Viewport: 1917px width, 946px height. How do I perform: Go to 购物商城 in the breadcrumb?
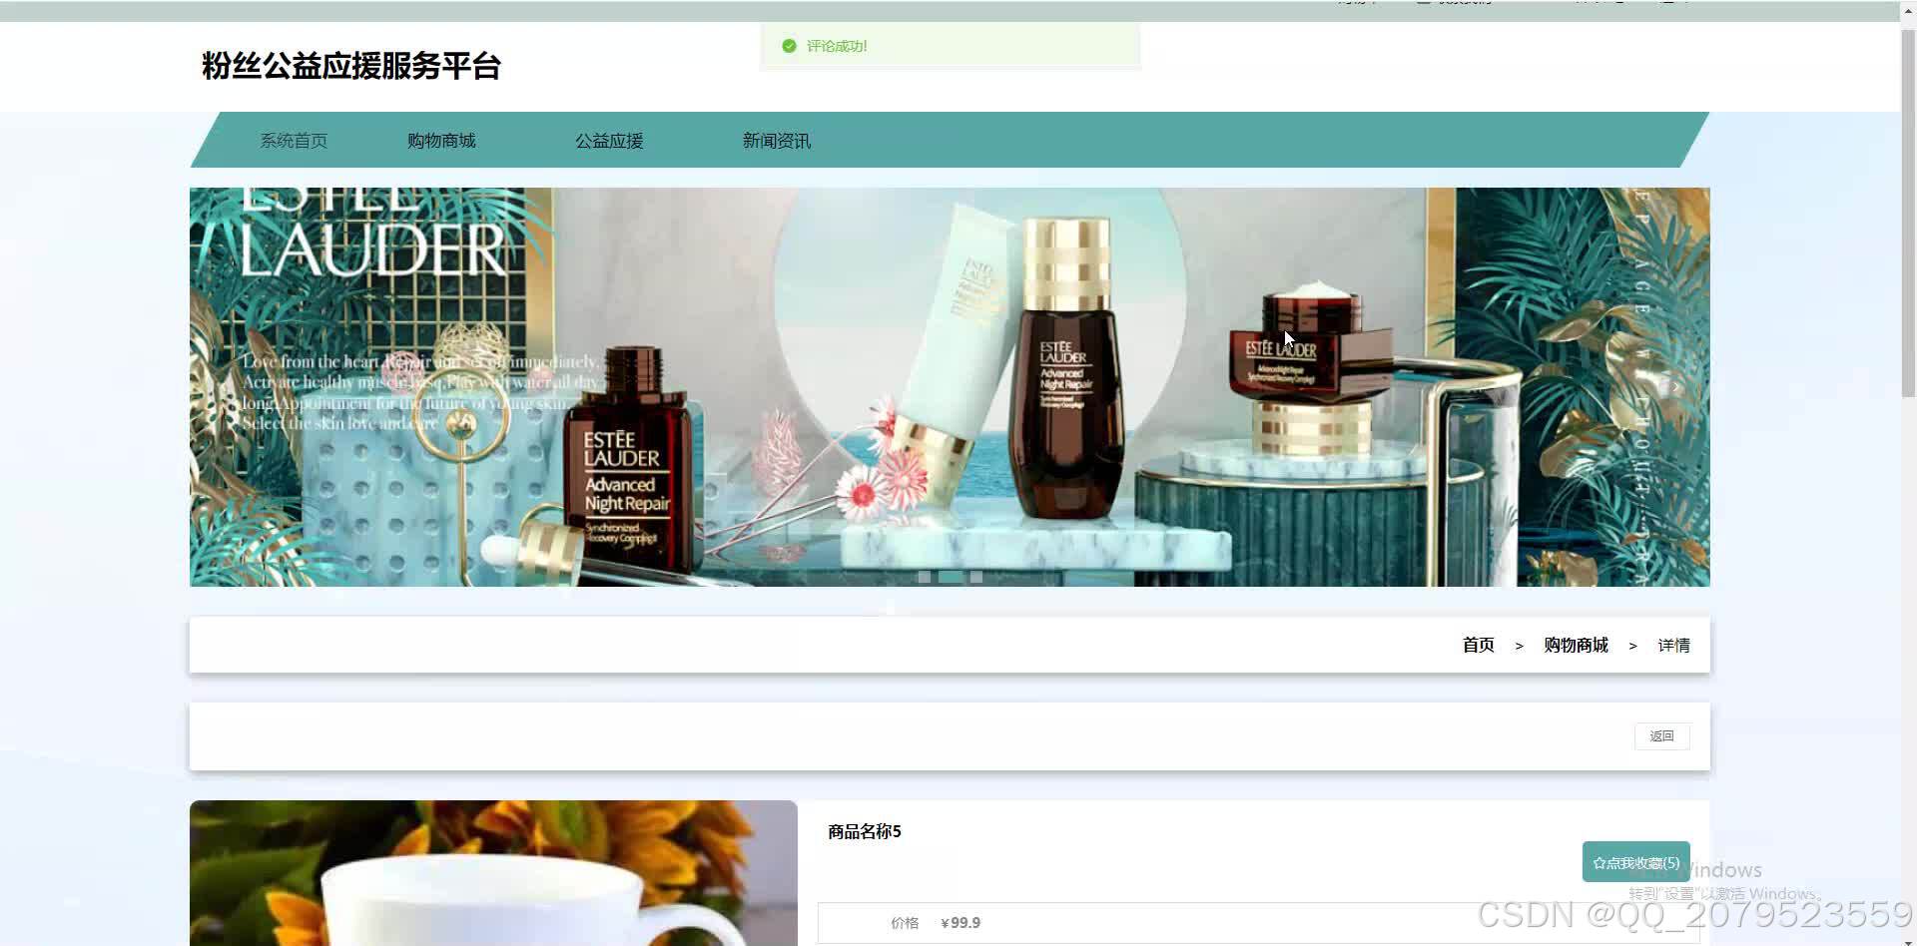click(1576, 646)
